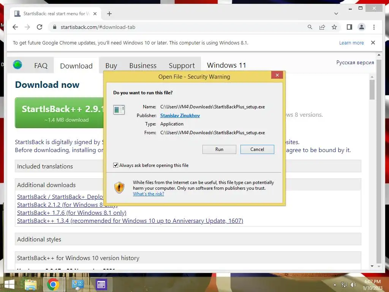Open the Chrome three-dot menu
Viewport: 389px width, 292px height.
[374, 27]
